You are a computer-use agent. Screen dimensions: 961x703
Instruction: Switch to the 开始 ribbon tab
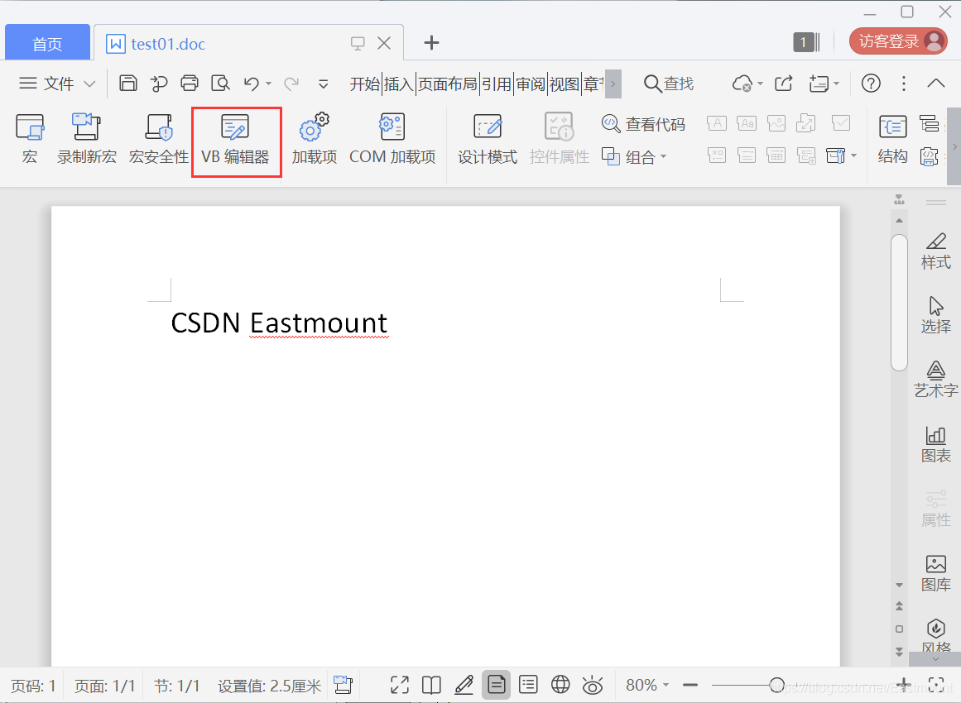coord(365,84)
